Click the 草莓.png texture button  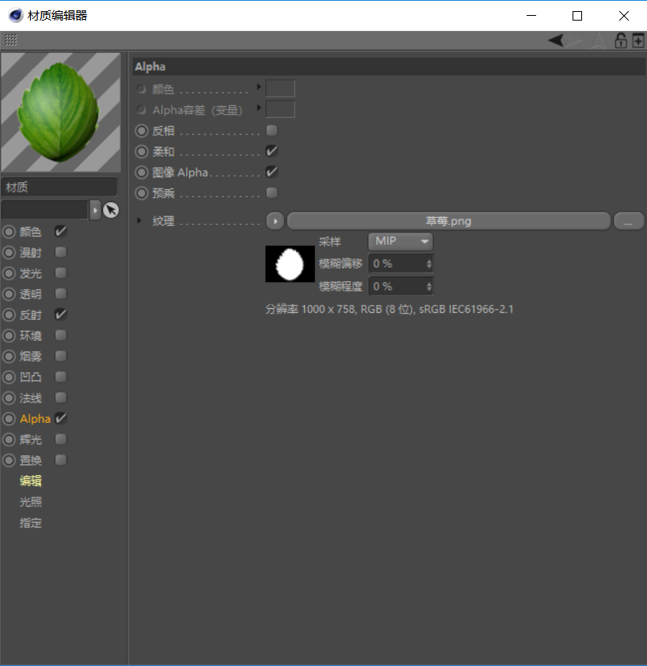448,221
